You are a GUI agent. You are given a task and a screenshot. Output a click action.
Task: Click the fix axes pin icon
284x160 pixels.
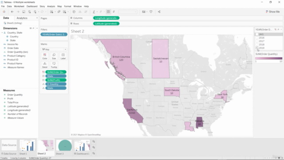(x=114, y=12)
